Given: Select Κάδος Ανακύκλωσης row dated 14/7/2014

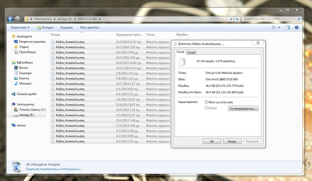Looking at the screenshot, I should click(x=110, y=84).
